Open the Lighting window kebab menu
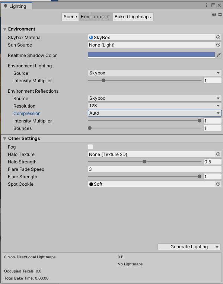Viewport: 223px width, 284px height. coord(207,5)
